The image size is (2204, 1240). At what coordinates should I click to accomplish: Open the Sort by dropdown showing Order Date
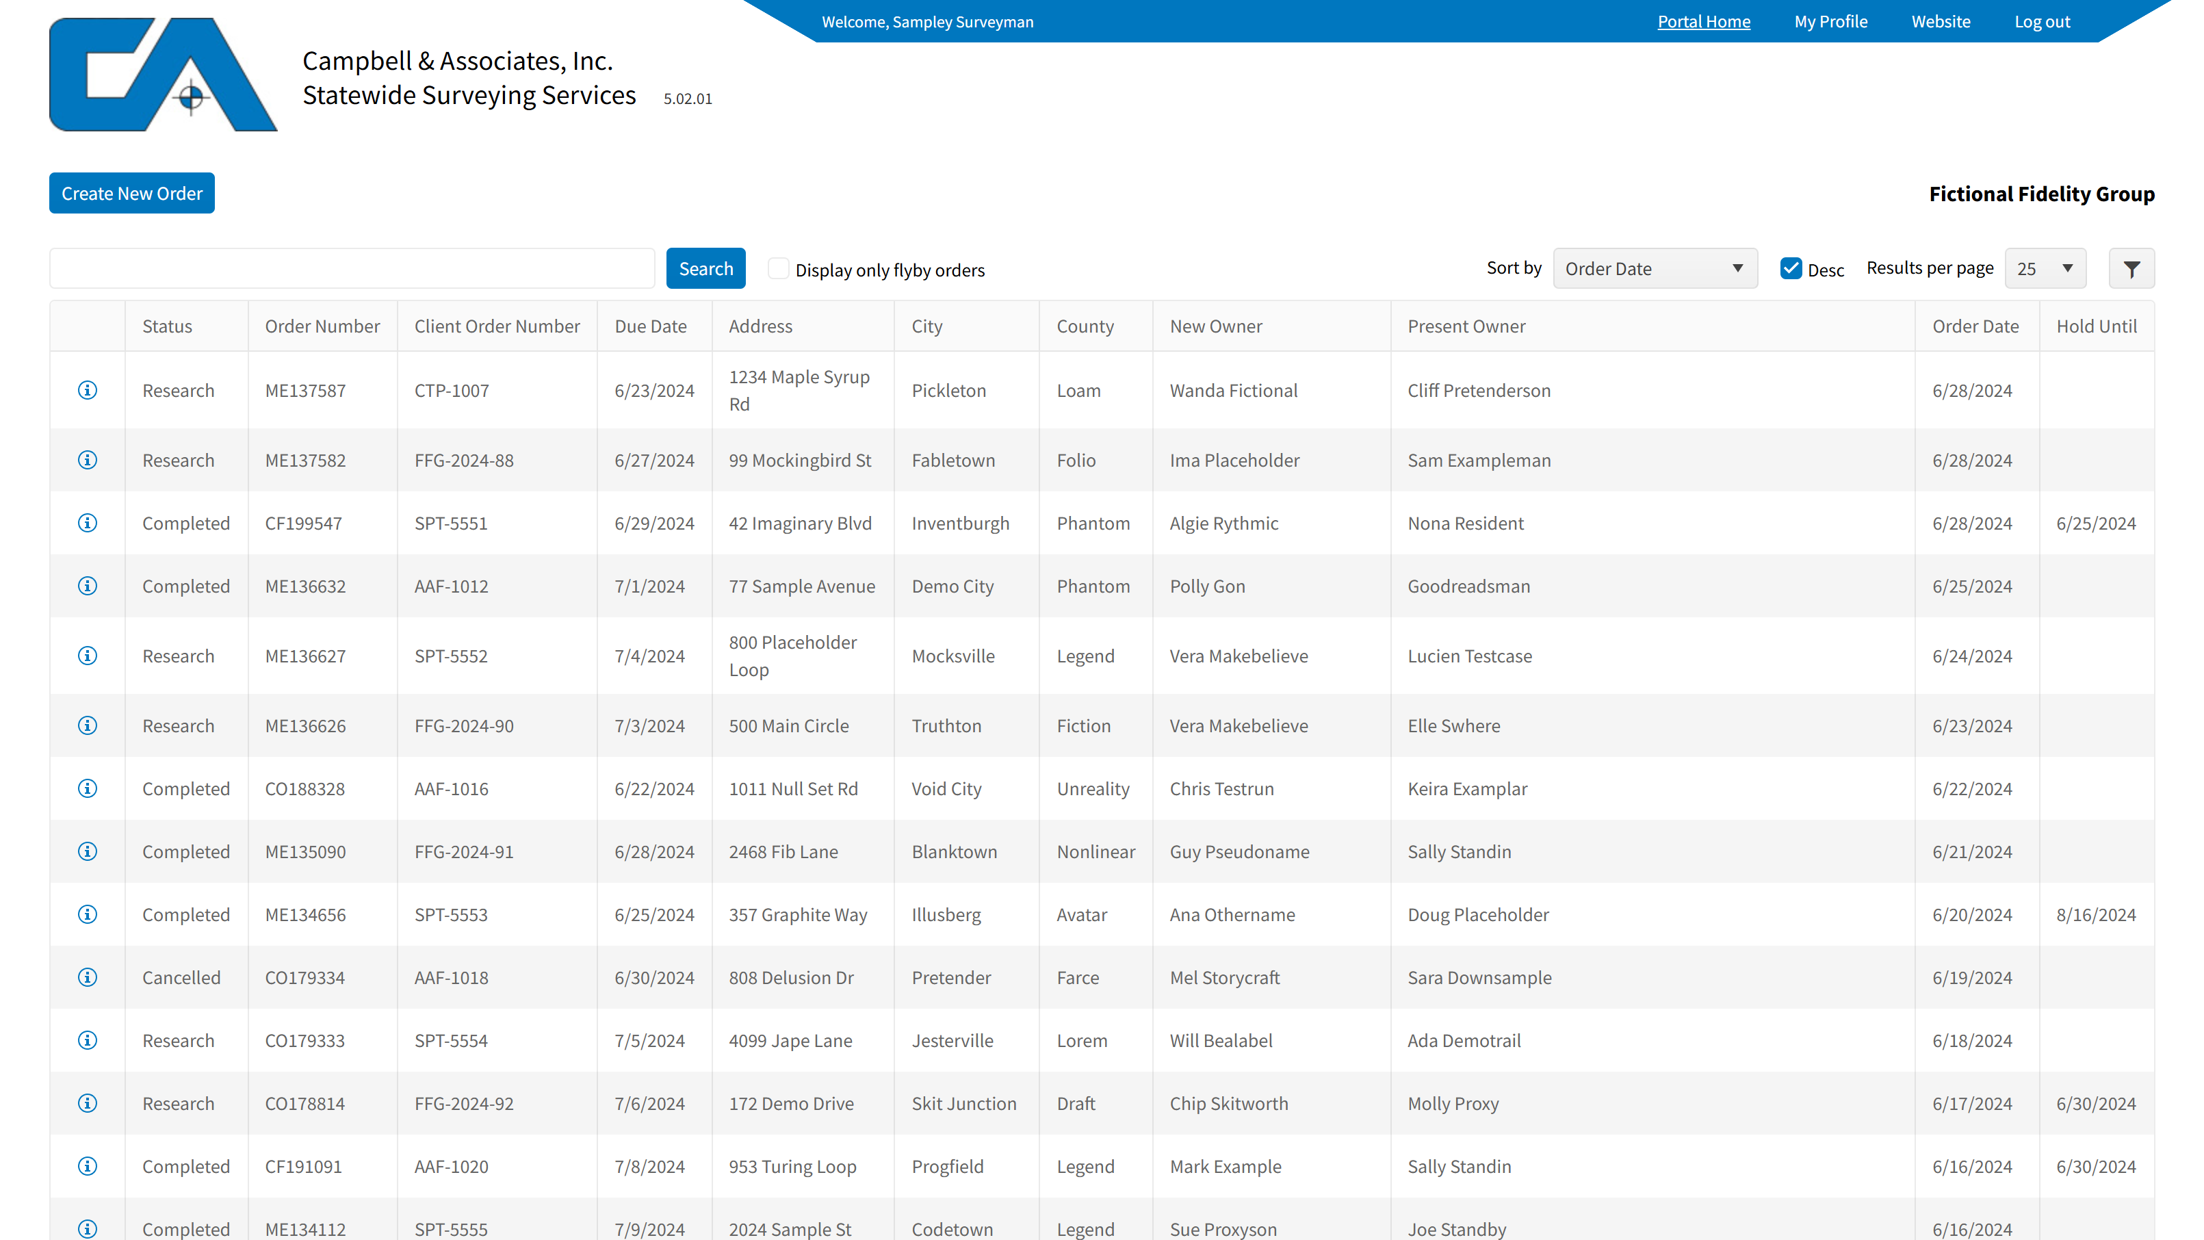click(1655, 268)
